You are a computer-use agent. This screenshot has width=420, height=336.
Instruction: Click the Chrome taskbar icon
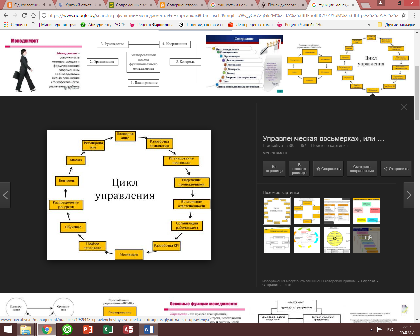47,329
